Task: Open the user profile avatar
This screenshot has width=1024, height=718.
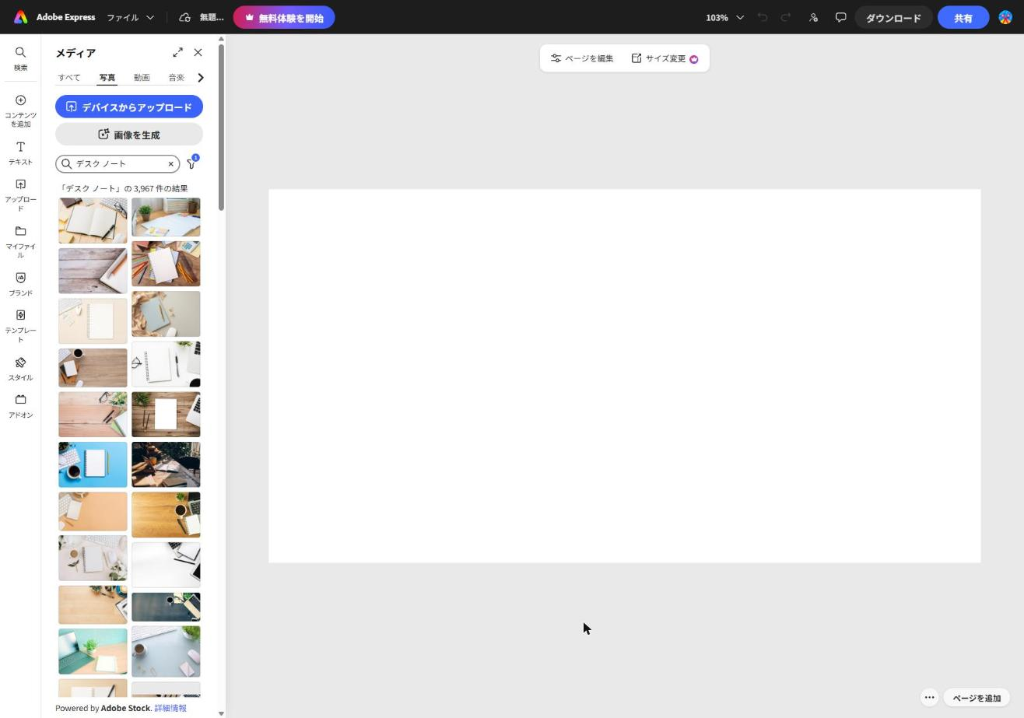Action: click(x=1005, y=17)
